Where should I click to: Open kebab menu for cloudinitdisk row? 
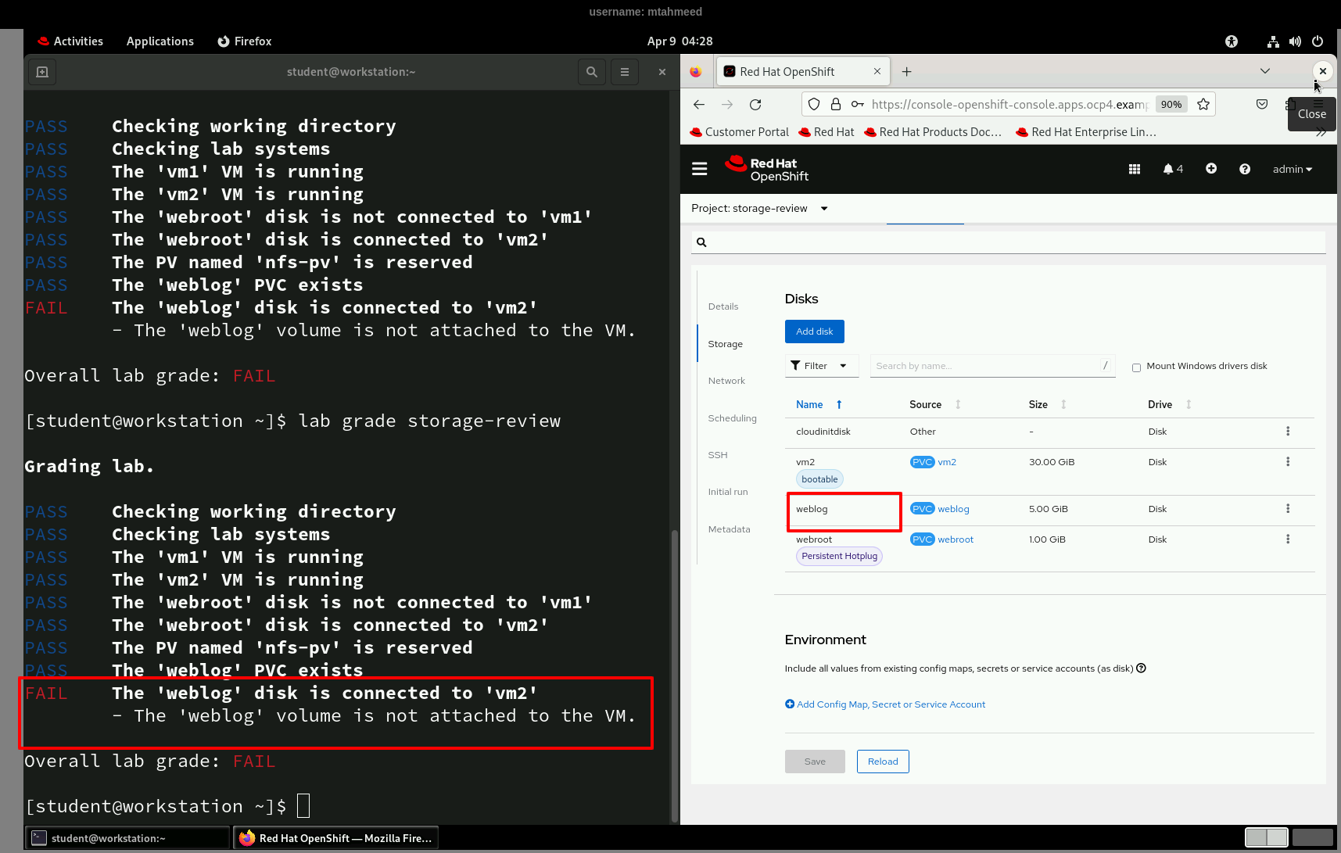1288,432
